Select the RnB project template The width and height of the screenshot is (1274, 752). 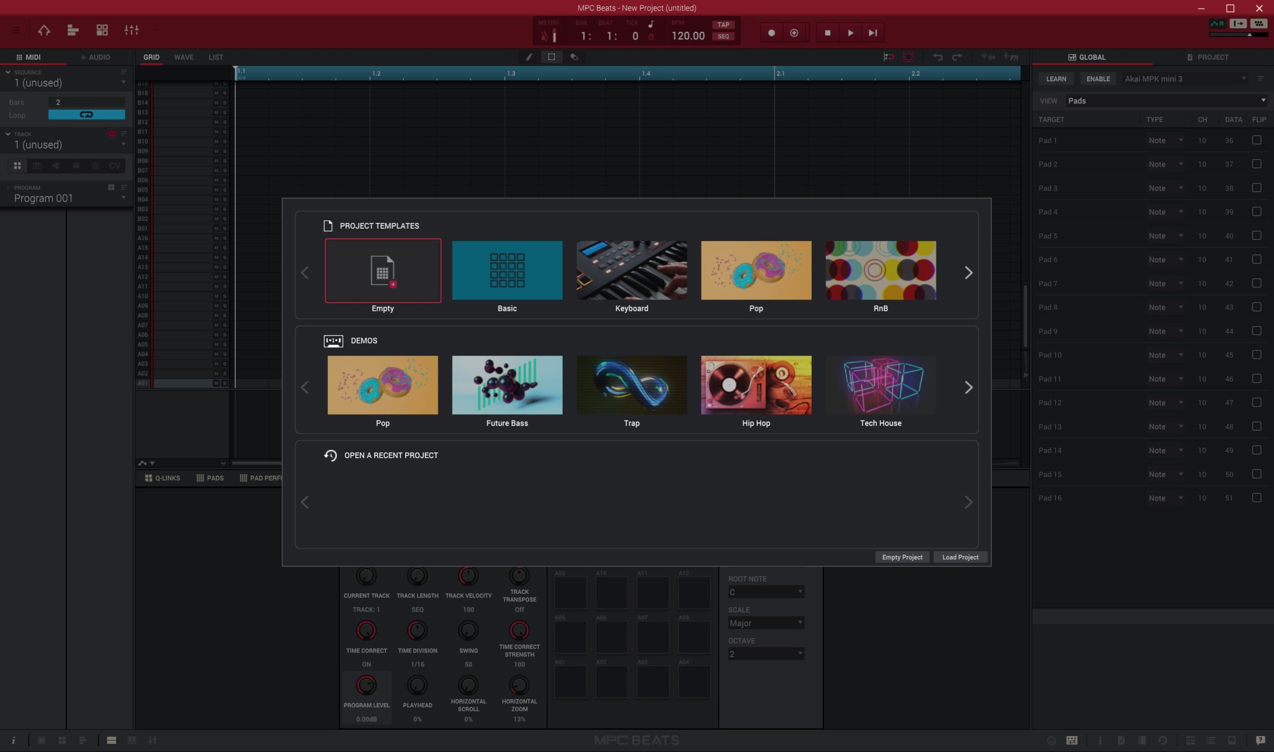[880, 271]
